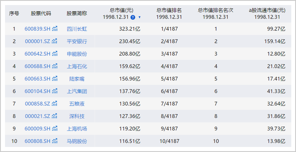Open chart icon beside 000858.SZ
Image resolution: width=296 pixels, height=152 pixels.
(54, 103)
